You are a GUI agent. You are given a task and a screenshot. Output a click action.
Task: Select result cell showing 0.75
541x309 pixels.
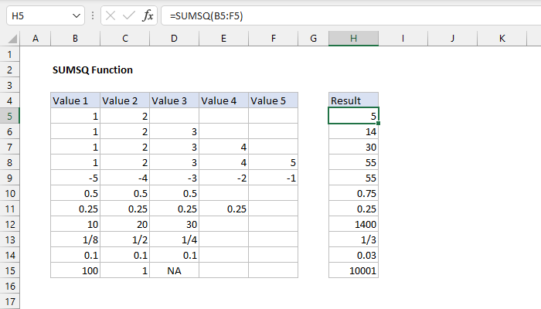(353, 193)
